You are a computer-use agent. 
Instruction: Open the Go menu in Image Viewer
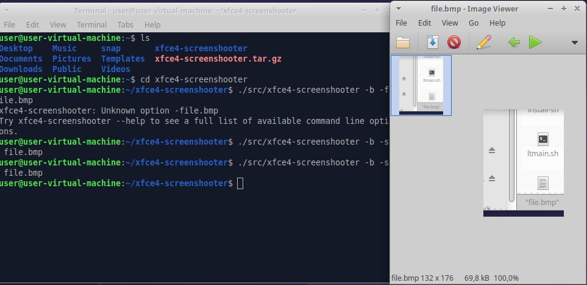(x=474, y=23)
